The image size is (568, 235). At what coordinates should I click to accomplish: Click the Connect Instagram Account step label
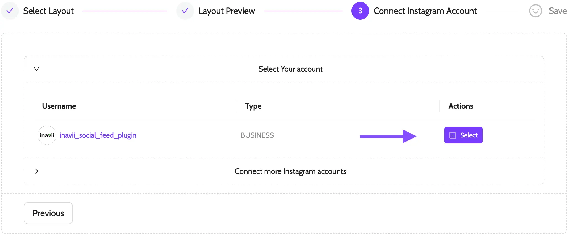click(425, 11)
